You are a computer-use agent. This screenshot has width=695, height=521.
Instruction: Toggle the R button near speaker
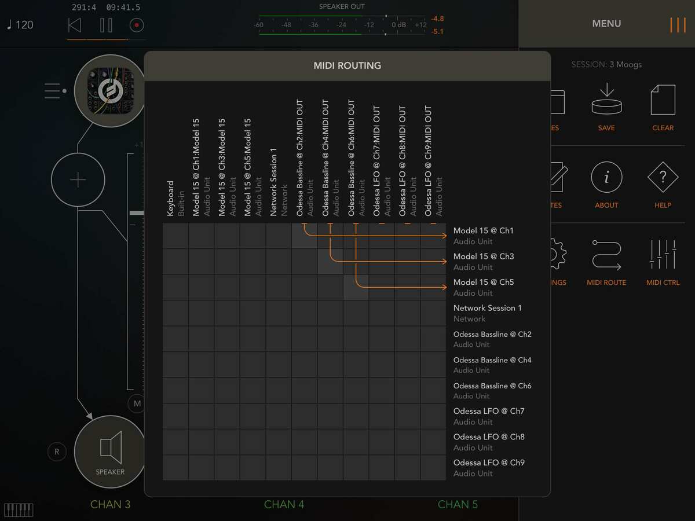click(x=57, y=452)
